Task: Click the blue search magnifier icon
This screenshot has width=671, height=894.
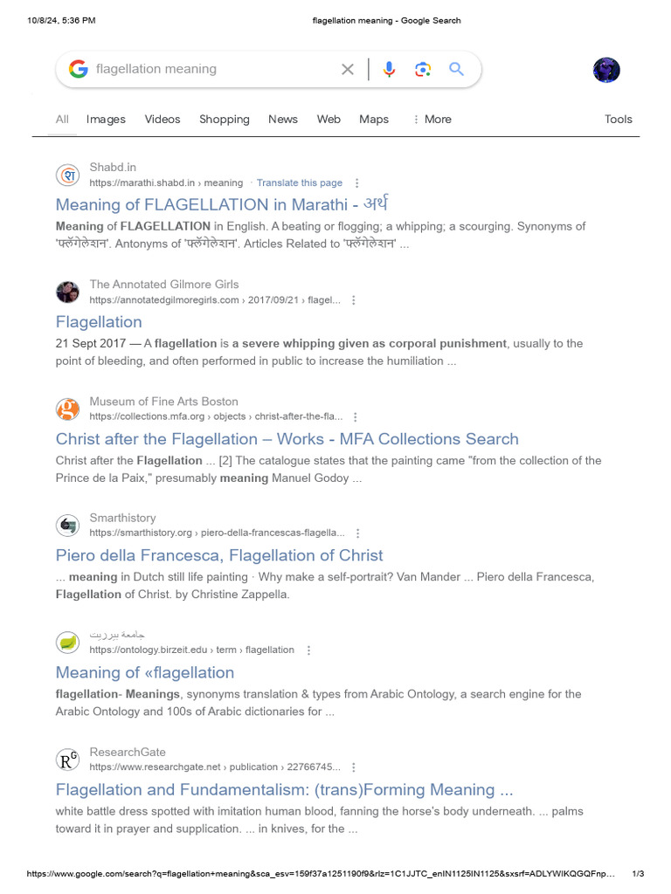Action: pos(456,70)
